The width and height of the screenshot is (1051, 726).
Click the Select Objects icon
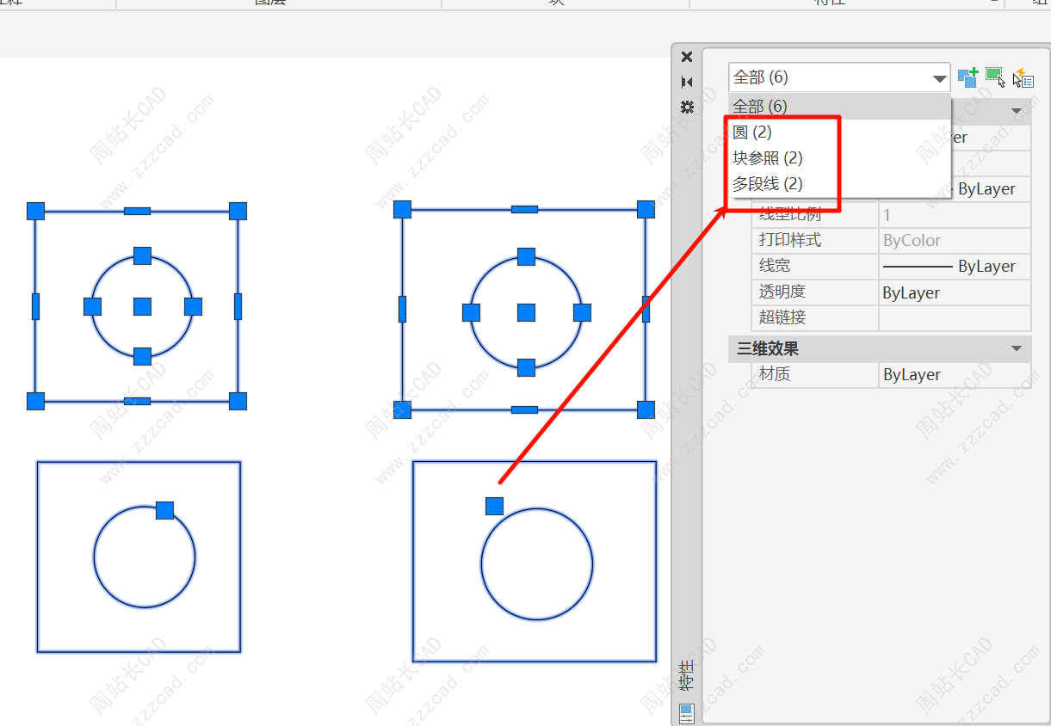(x=995, y=77)
